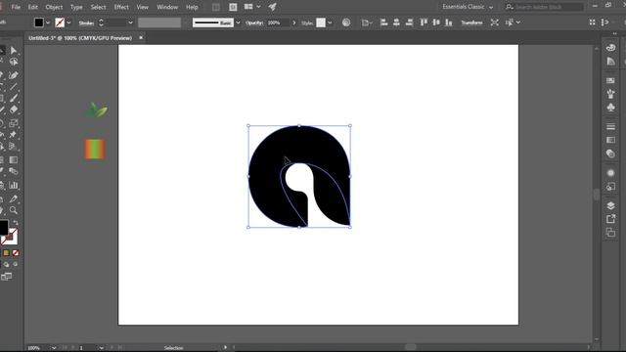Image resolution: width=626 pixels, height=352 pixels.
Task: Click Horizontal Align Left icon
Action: 383,22
